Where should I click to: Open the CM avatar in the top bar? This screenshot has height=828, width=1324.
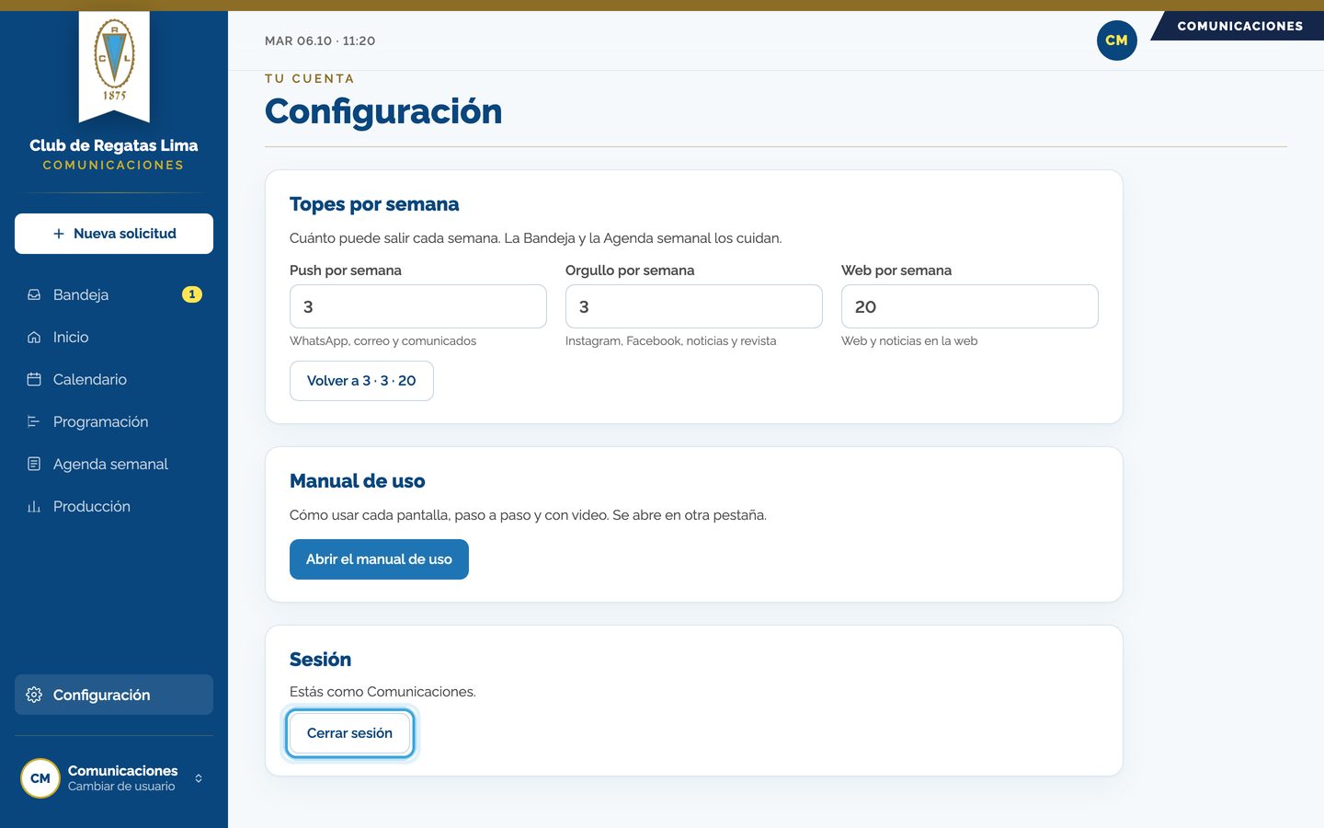[x=1117, y=40]
